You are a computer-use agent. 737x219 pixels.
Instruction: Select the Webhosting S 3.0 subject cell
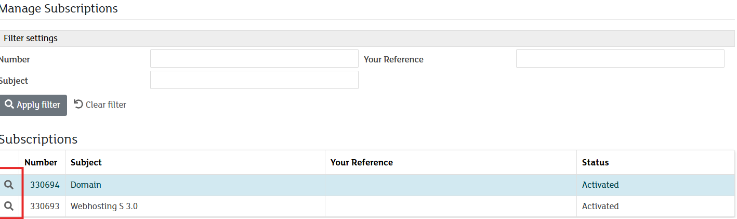click(x=104, y=206)
